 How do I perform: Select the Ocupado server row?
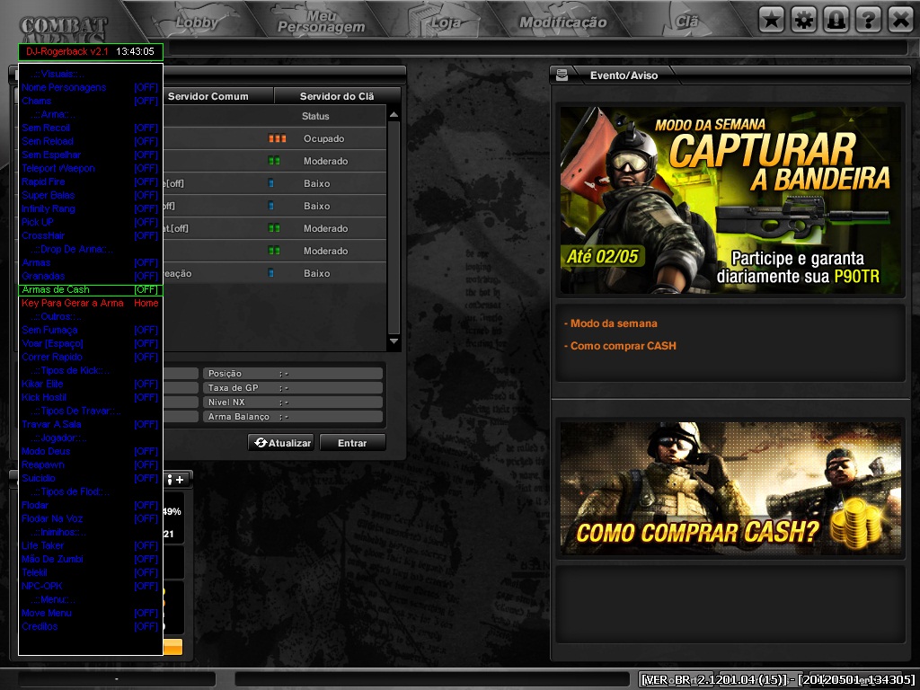pos(275,138)
